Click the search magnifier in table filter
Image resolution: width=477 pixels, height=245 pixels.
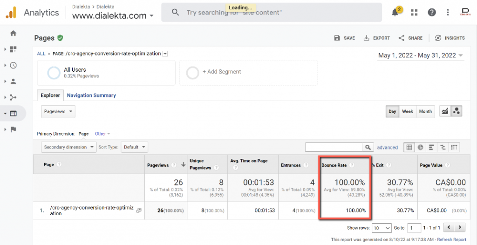click(x=368, y=147)
